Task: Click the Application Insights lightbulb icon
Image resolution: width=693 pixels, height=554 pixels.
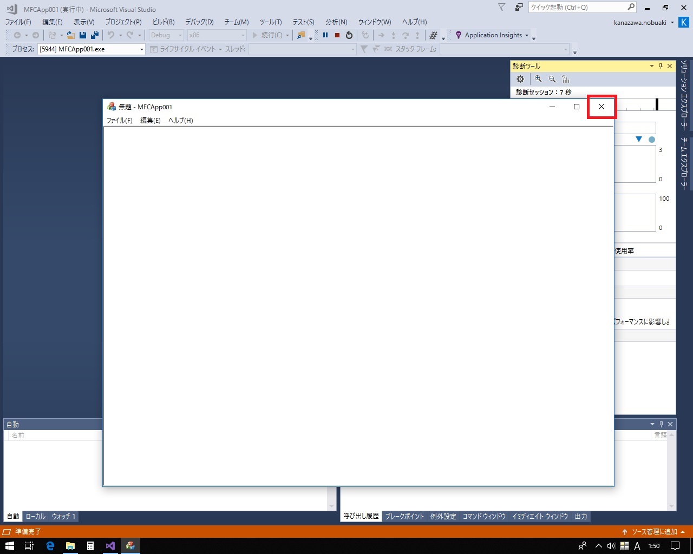Action: tap(459, 35)
